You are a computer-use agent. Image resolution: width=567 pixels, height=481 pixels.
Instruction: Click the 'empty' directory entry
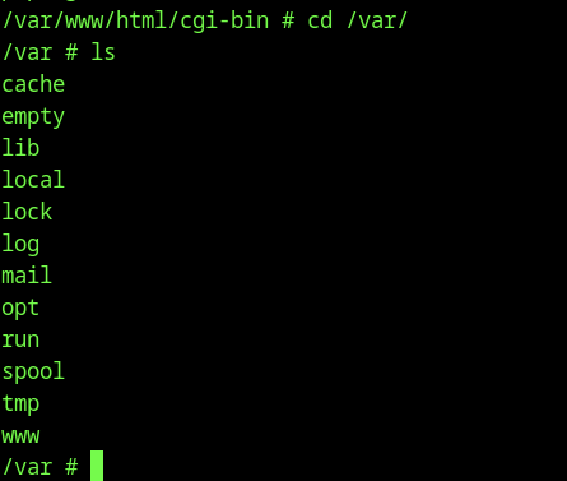pos(33,117)
